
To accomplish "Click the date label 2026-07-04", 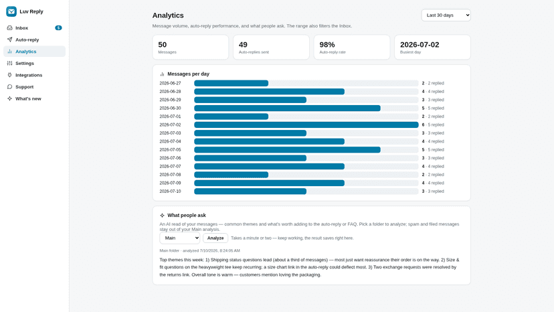I will point(170,141).
